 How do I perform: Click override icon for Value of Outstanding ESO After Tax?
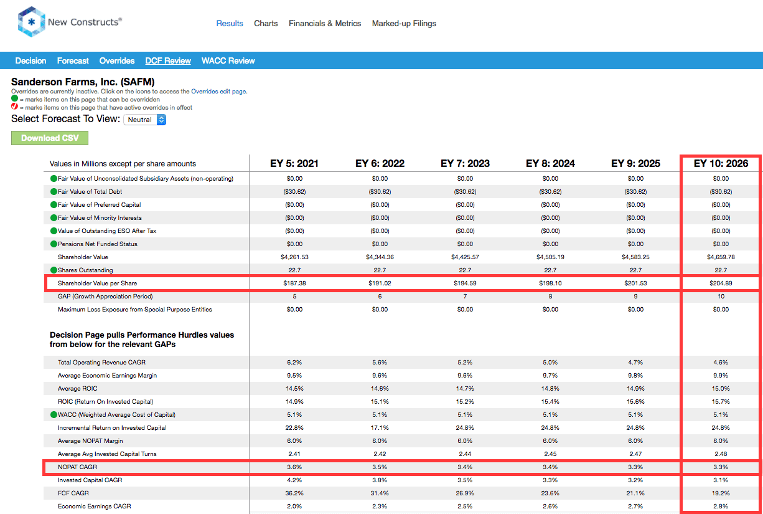tap(54, 231)
